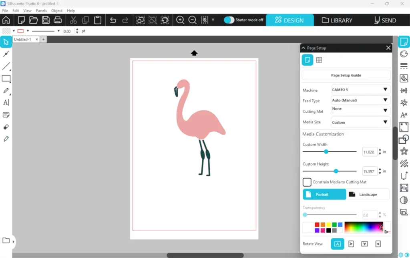This screenshot has height=258, width=410.
Task: Click the Zoom In magnifier icon
Action: [x=180, y=20]
